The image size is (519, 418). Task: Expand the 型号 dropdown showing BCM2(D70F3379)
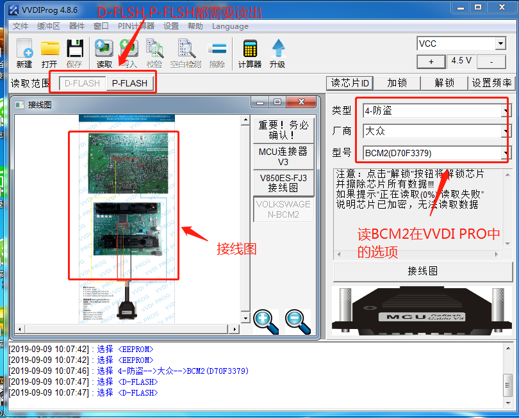click(x=505, y=153)
